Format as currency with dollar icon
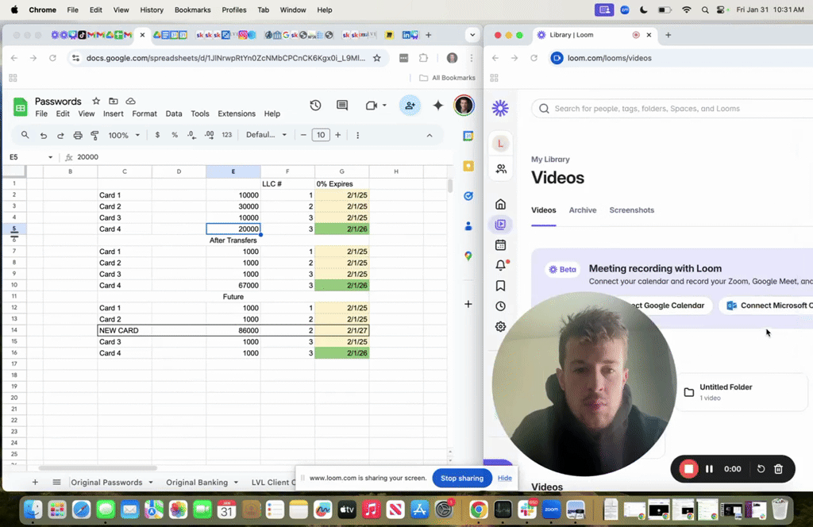 coord(157,135)
